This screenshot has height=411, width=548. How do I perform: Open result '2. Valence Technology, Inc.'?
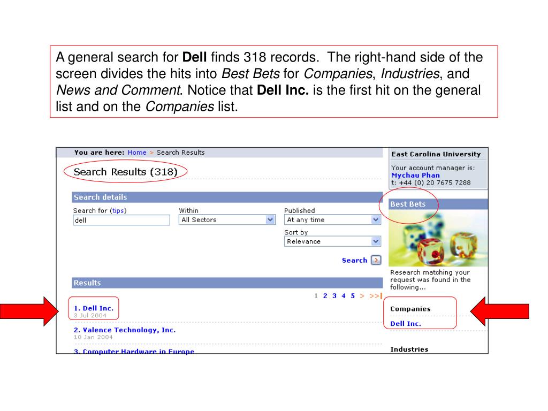click(125, 330)
